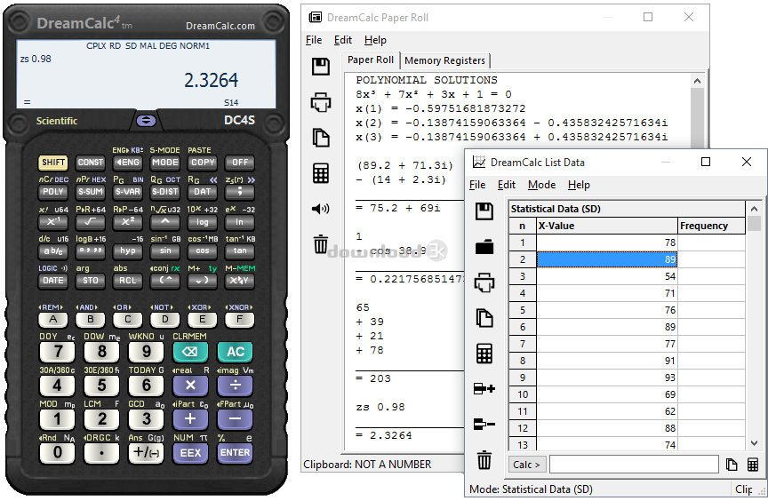Click the Calc > button

526,465
